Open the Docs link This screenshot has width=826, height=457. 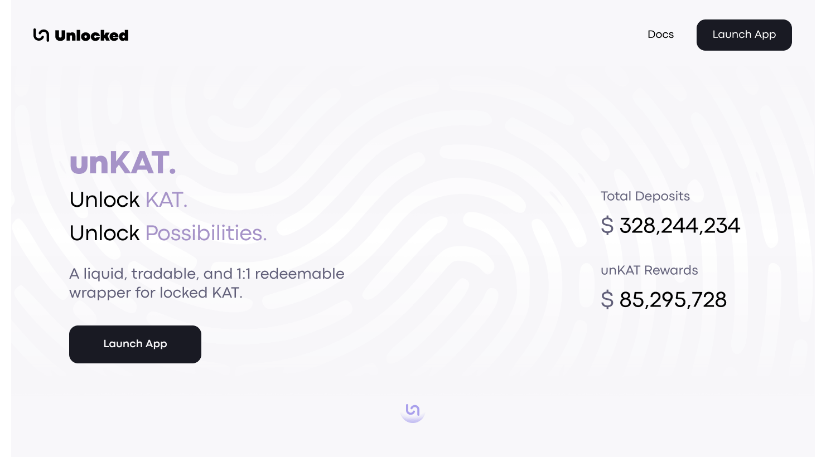pyautogui.click(x=660, y=35)
